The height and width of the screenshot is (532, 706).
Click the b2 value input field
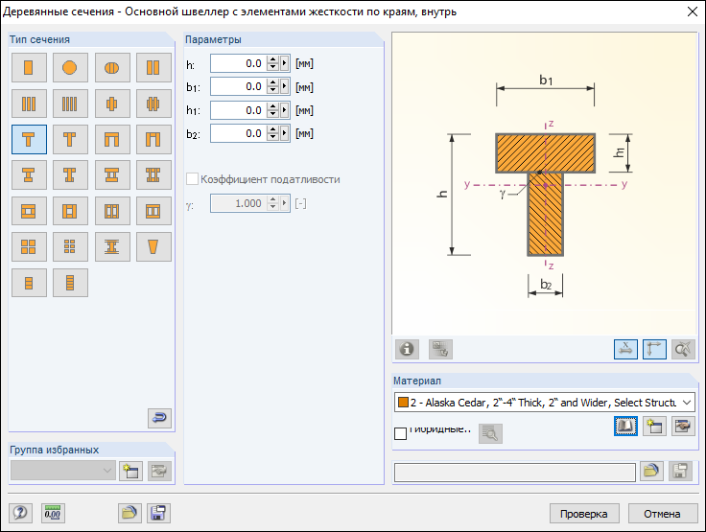pos(239,133)
